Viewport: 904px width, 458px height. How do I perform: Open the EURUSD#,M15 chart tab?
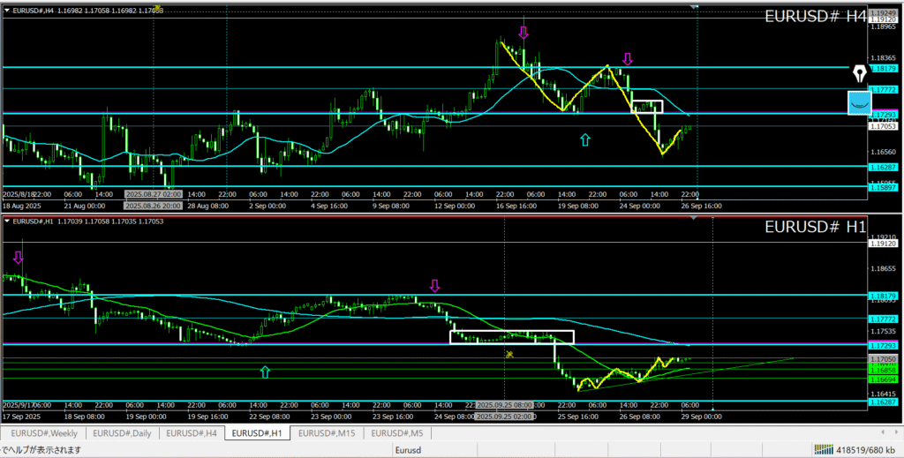[327, 433]
